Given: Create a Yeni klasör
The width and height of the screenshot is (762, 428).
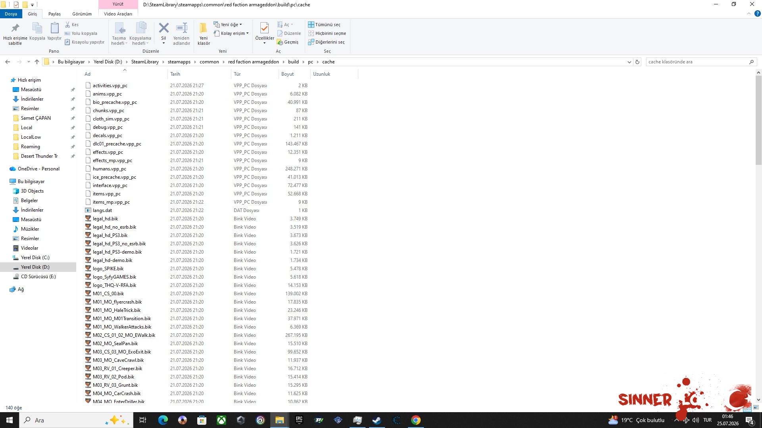Looking at the screenshot, I should [204, 34].
